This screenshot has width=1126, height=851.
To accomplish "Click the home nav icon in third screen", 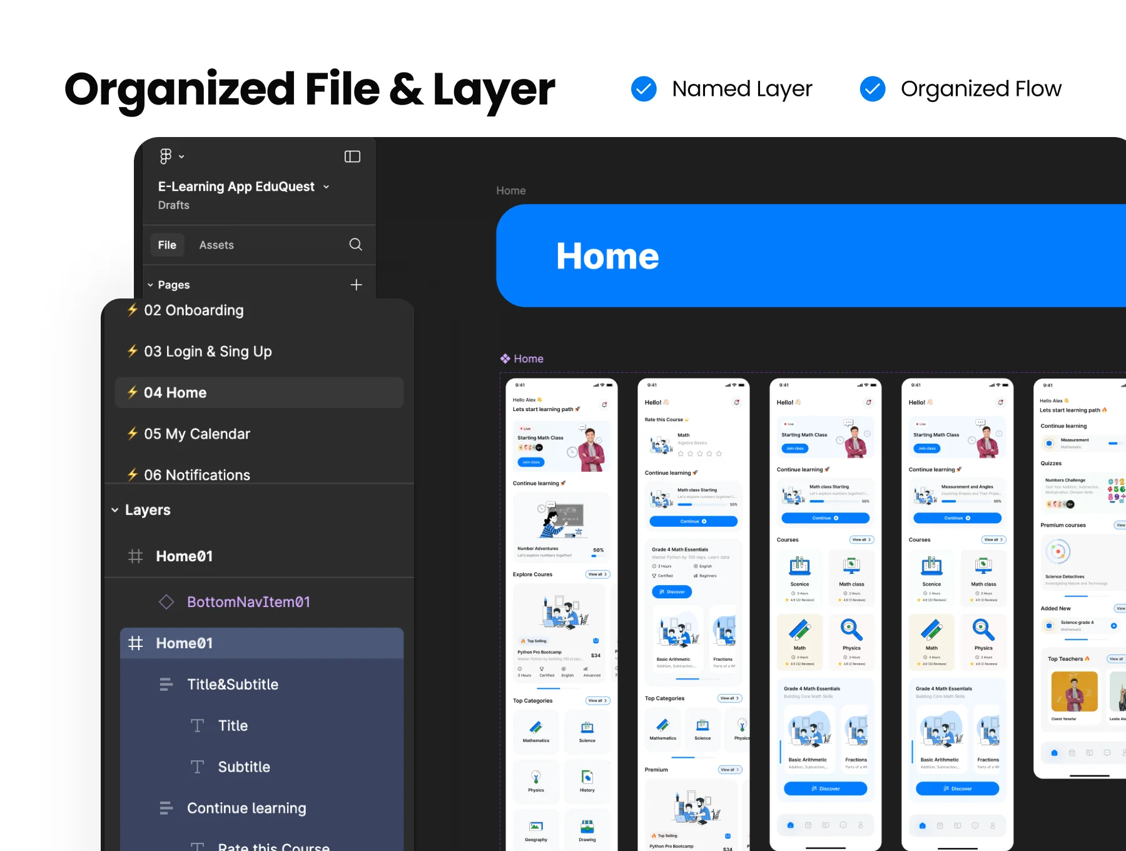I will [x=791, y=825].
